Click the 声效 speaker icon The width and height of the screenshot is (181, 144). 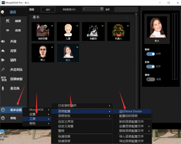[x=3, y=41]
